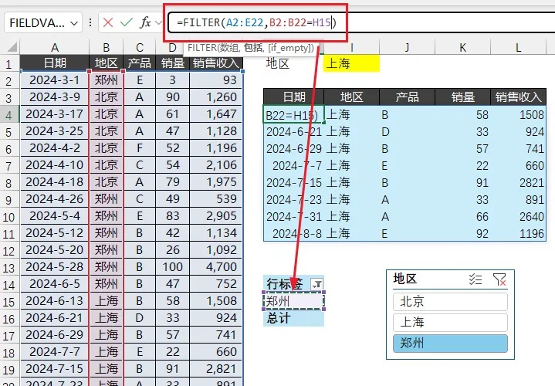This screenshot has width=555, height=386.
Task: Toggle multi-select in the 地区 slicer
Action: [475, 279]
